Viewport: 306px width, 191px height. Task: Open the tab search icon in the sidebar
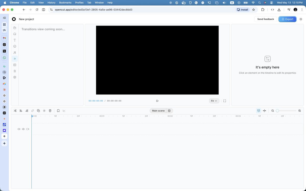[x=4, y=30]
